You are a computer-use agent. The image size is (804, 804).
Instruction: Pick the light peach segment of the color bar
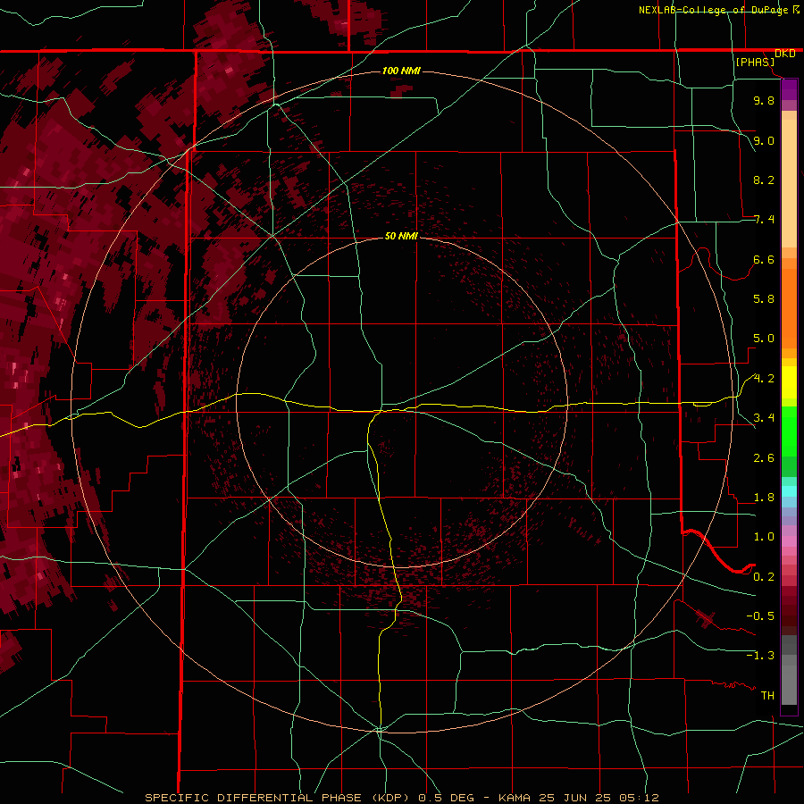point(789,183)
